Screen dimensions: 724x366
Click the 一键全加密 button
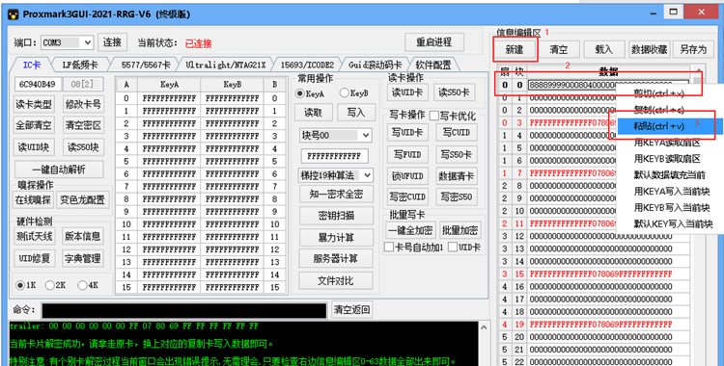point(410,230)
